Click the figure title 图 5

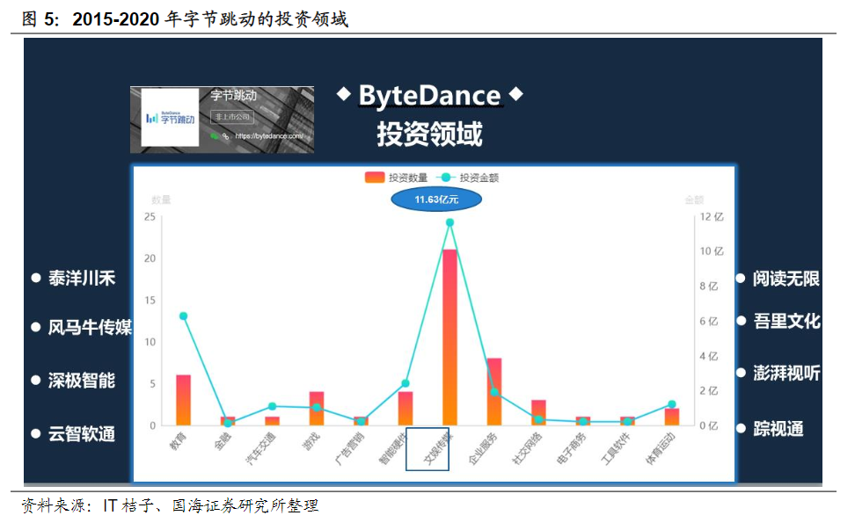pos(185,19)
